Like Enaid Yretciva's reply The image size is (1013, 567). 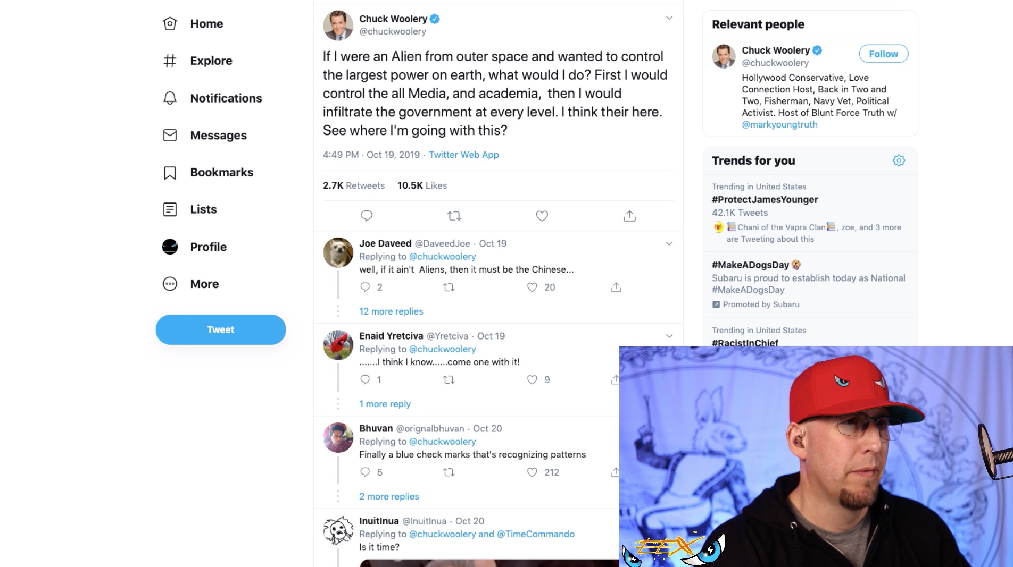click(x=532, y=379)
